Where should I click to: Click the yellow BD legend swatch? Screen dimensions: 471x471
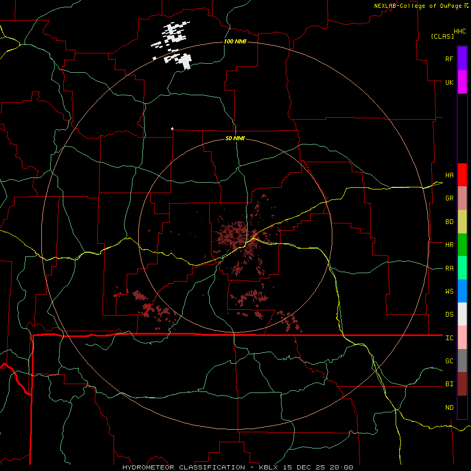click(462, 222)
